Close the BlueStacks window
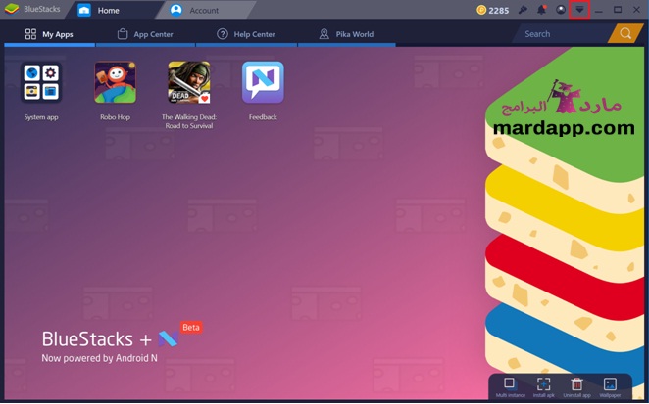The height and width of the screenshot is (404, 649). (x=636, y=10)
